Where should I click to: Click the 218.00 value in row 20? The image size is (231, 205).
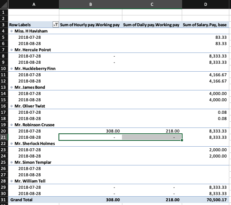pyautogui.click(x=173, y=131)
